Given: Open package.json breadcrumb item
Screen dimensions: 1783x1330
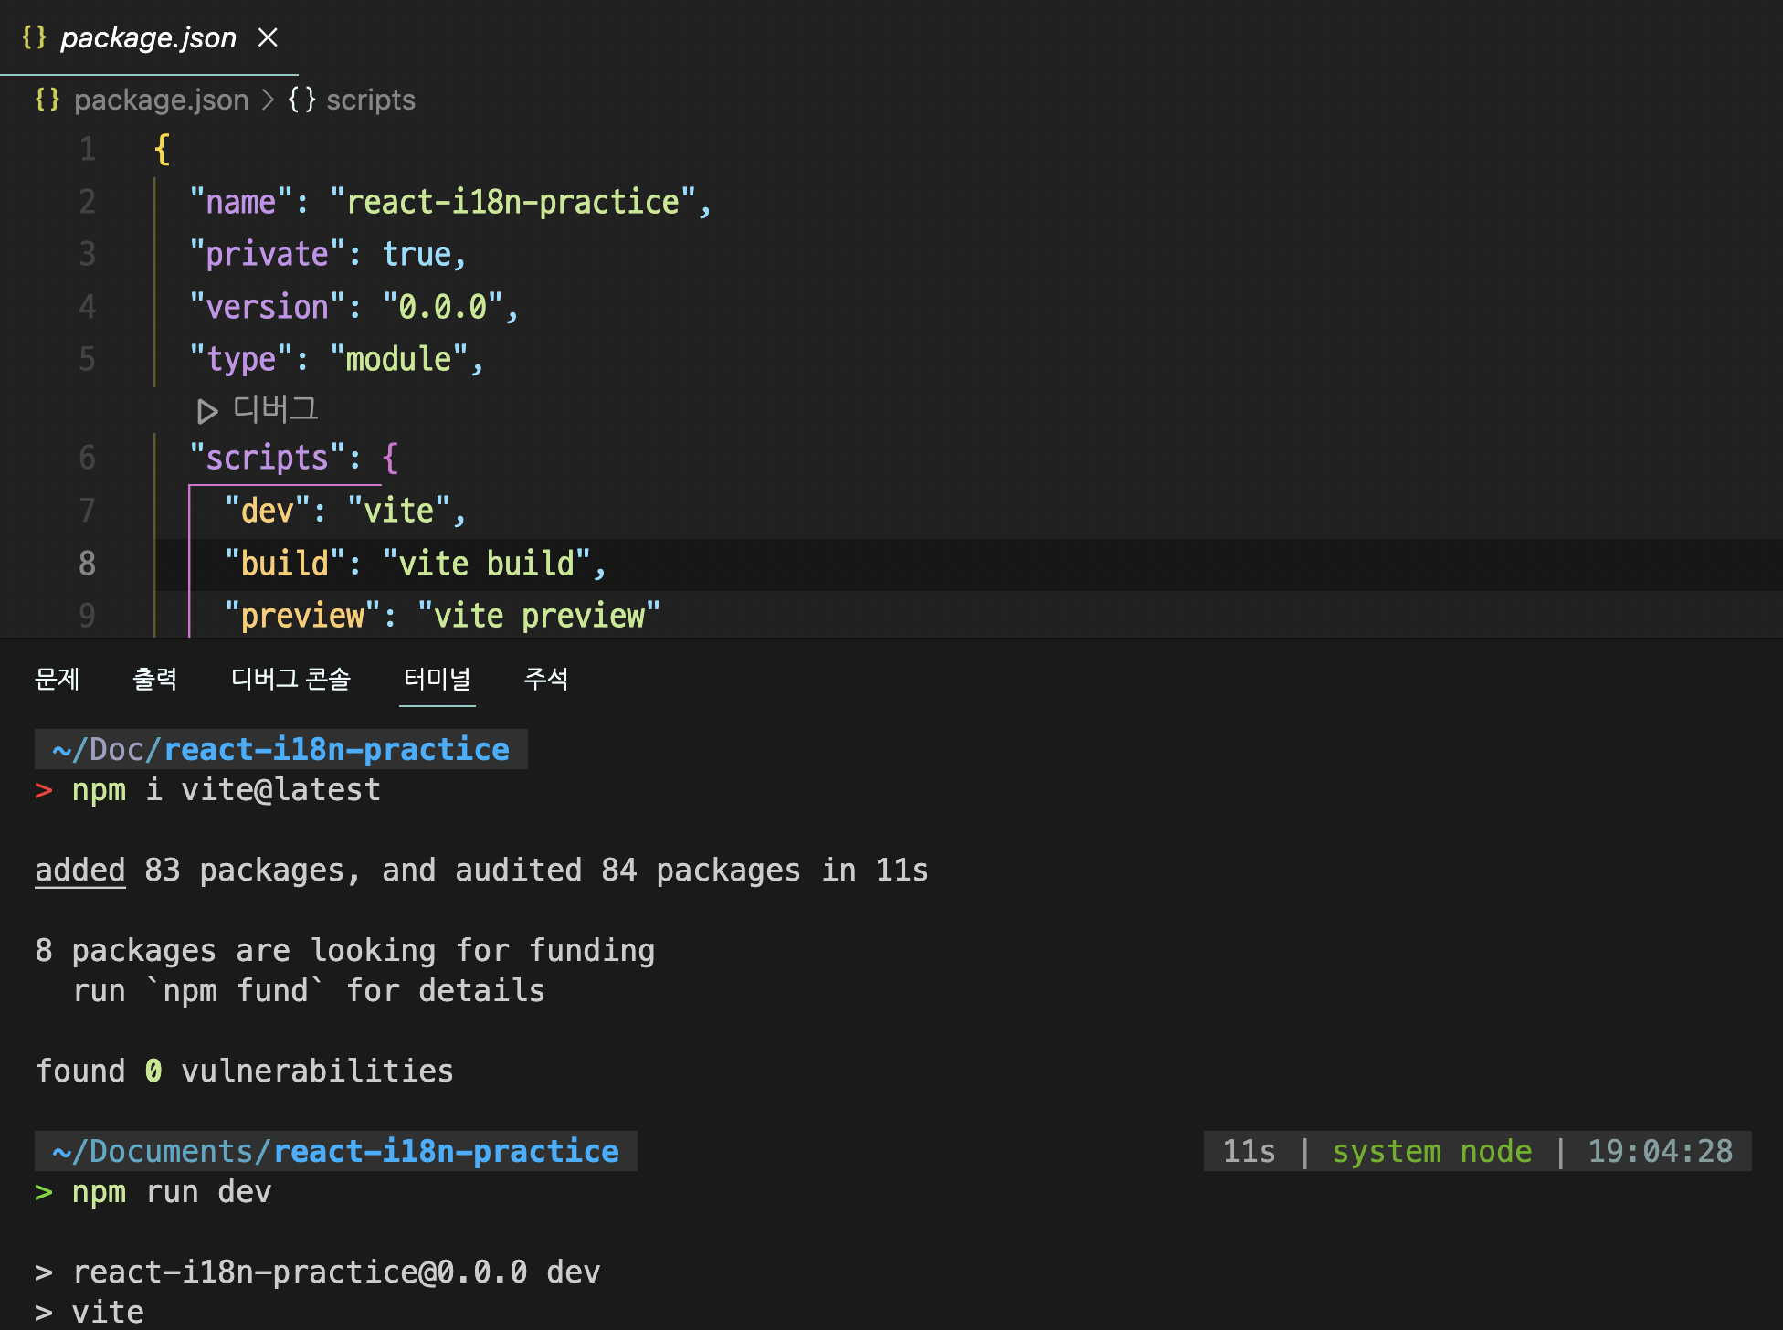Looking at the screenshot, I should pyautogui.click(x=161, y=100).
